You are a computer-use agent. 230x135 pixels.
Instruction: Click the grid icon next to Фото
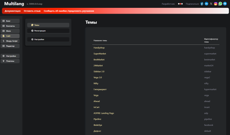click(4, 31)
